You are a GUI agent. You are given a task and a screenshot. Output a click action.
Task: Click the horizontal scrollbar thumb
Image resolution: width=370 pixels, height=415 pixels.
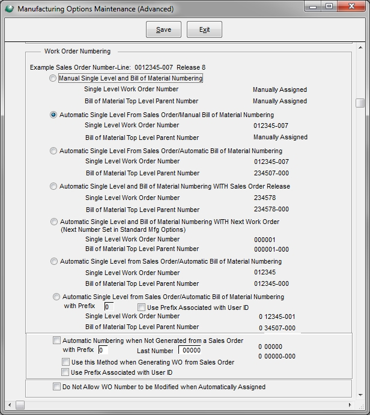pos(20,405)
